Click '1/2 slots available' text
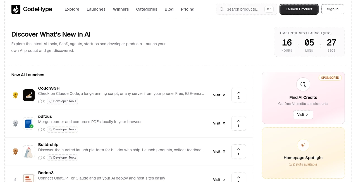This screenshot has width=356, height=182. 303,164
